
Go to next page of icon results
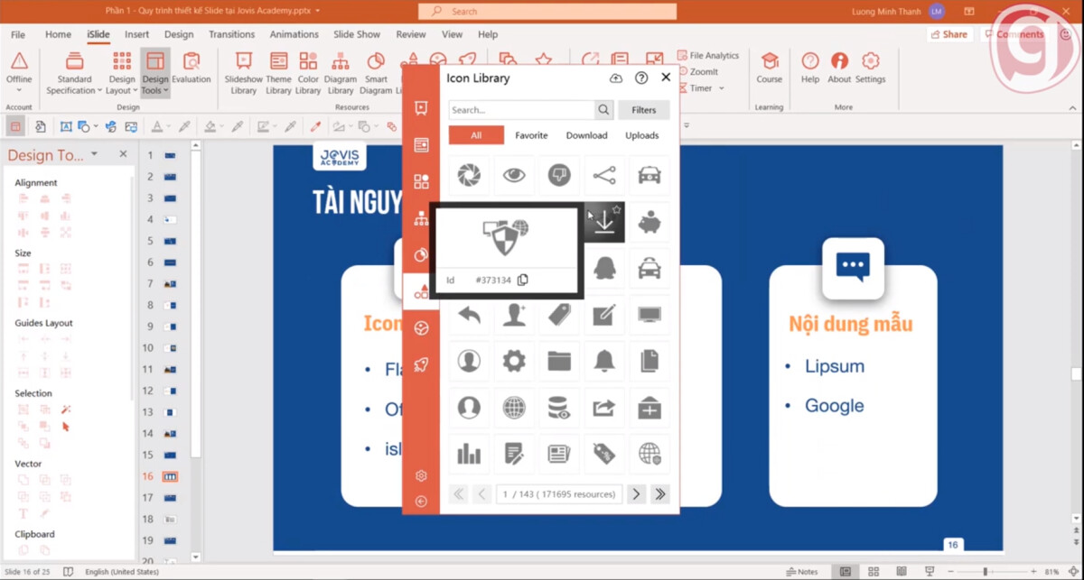(x=637, y=493)
